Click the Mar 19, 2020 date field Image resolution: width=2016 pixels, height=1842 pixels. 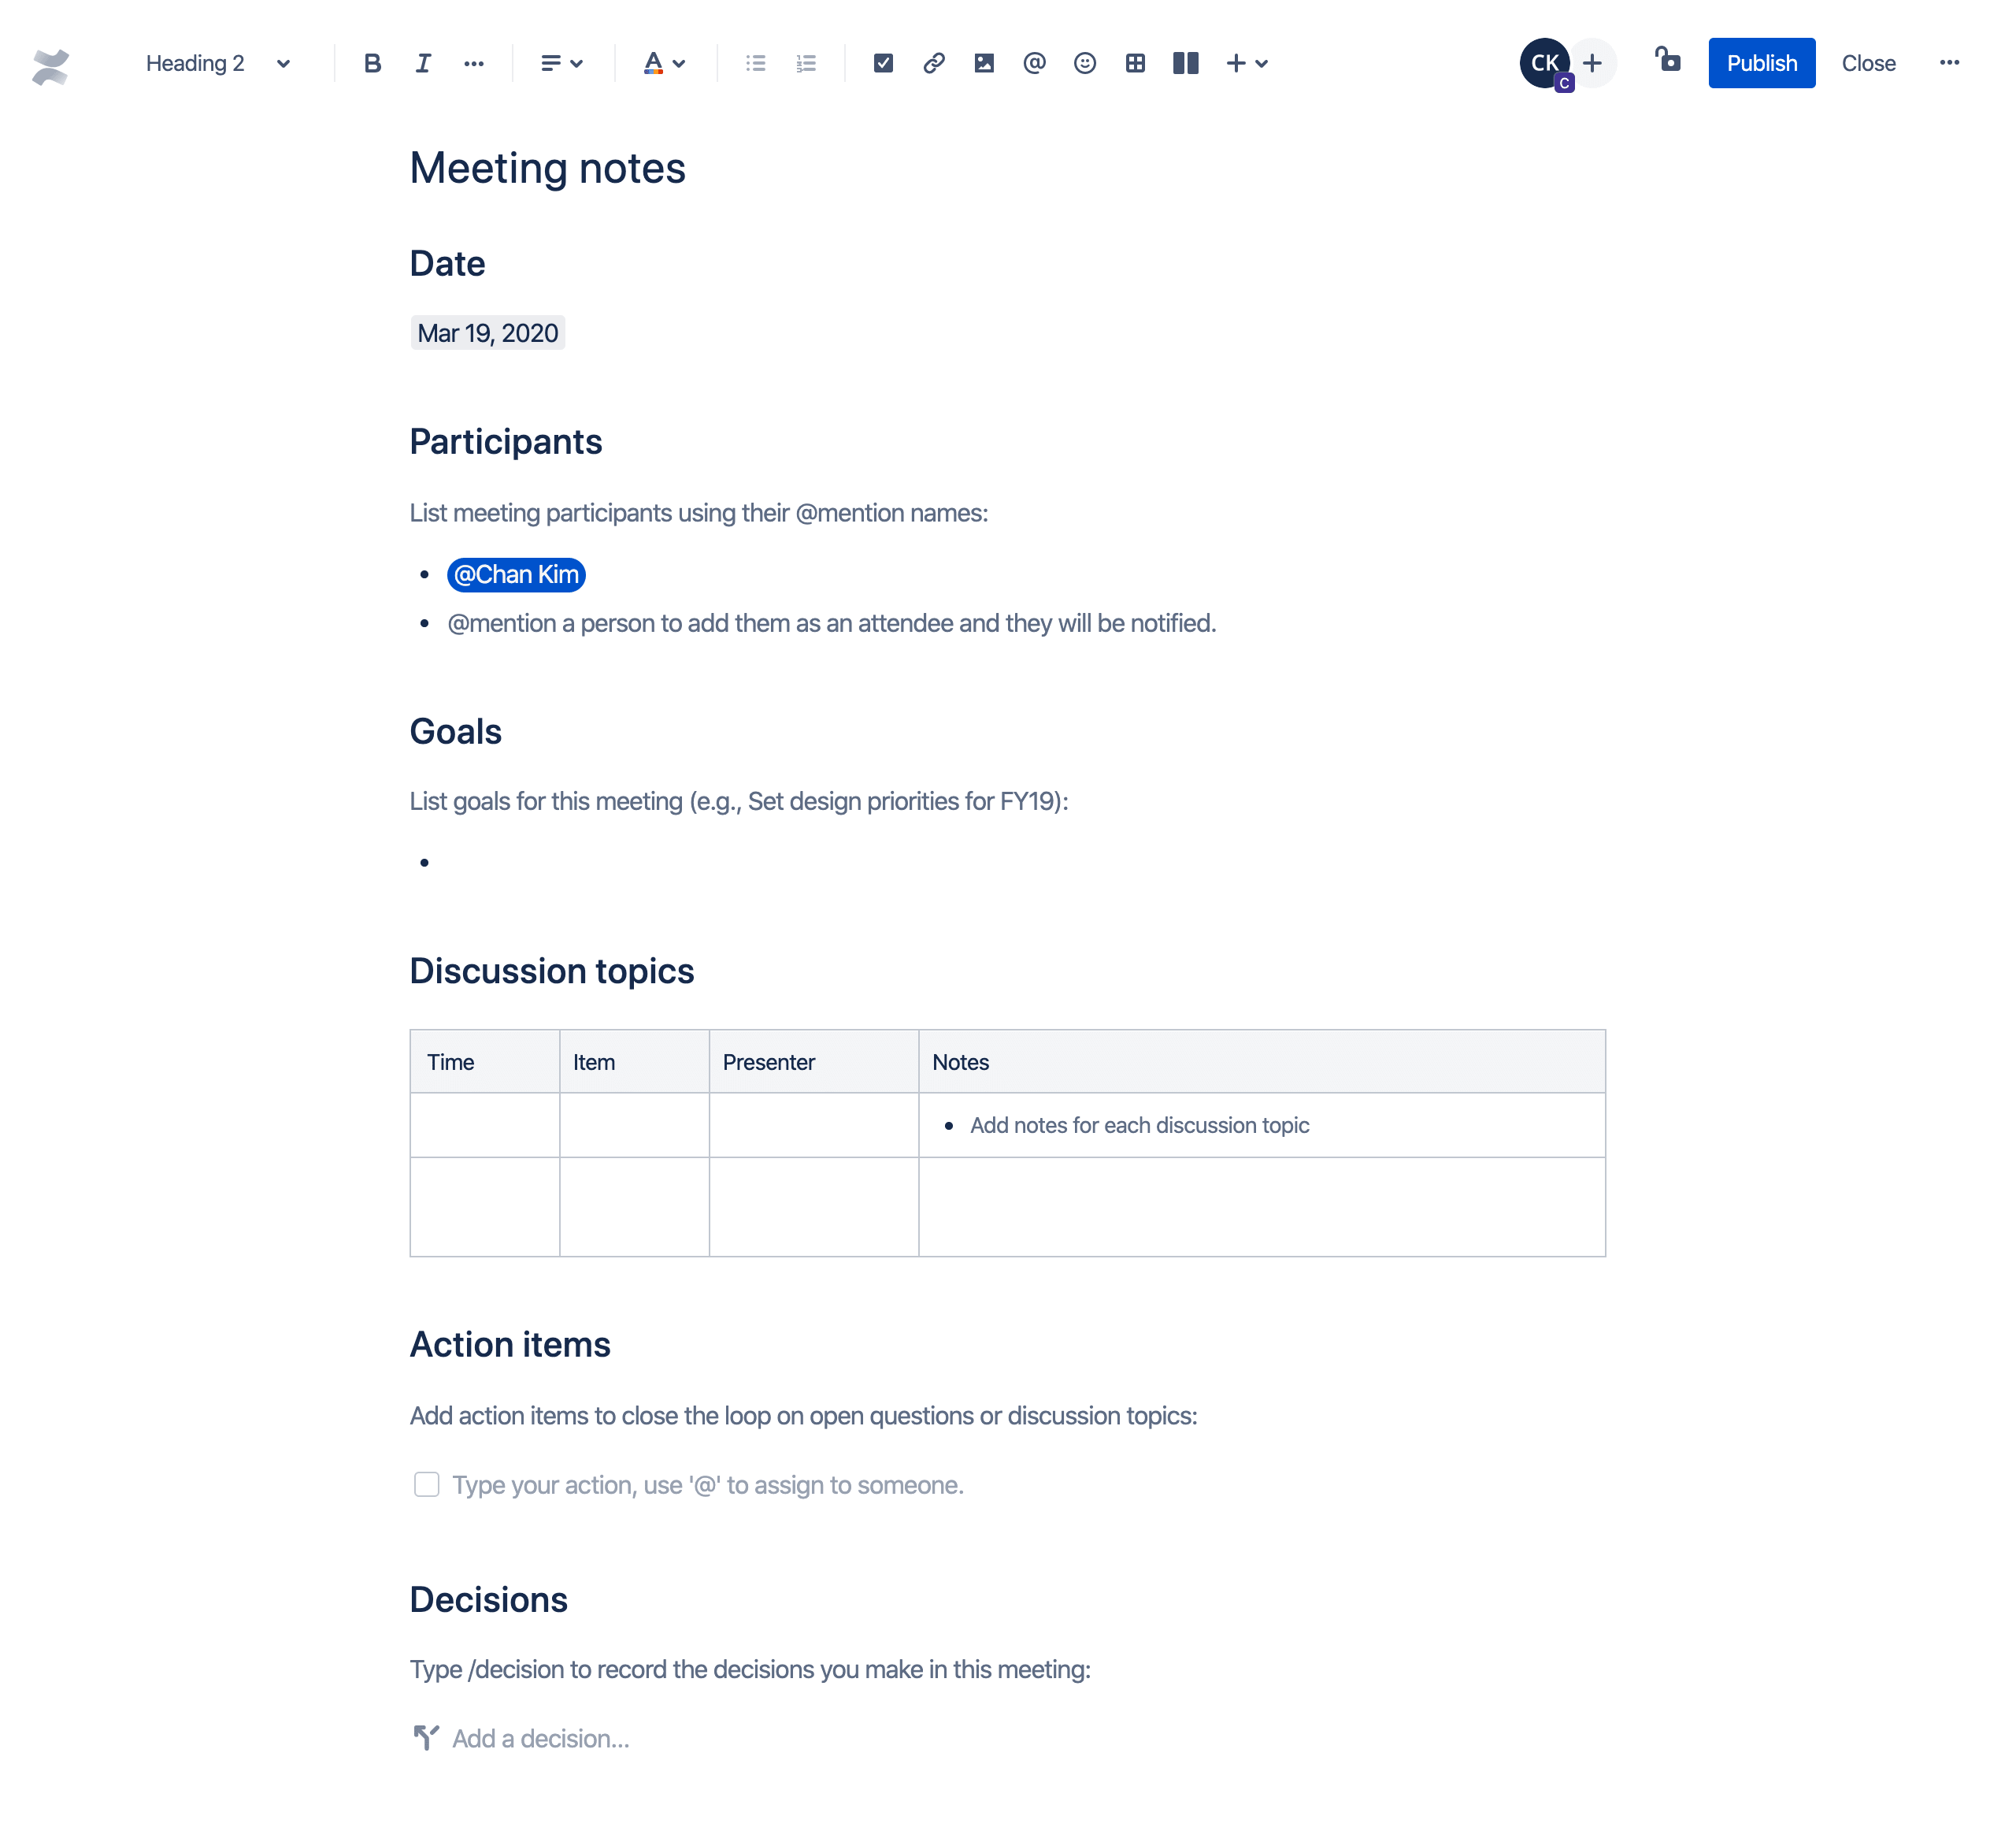[x=487, y=334]
